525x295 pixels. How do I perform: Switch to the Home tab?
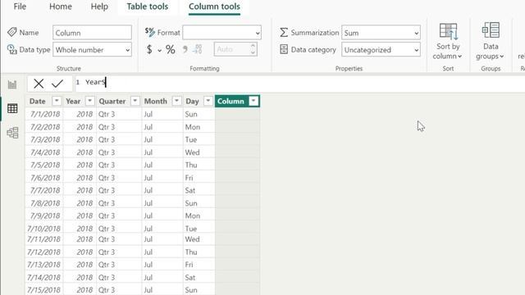[61, 7]
